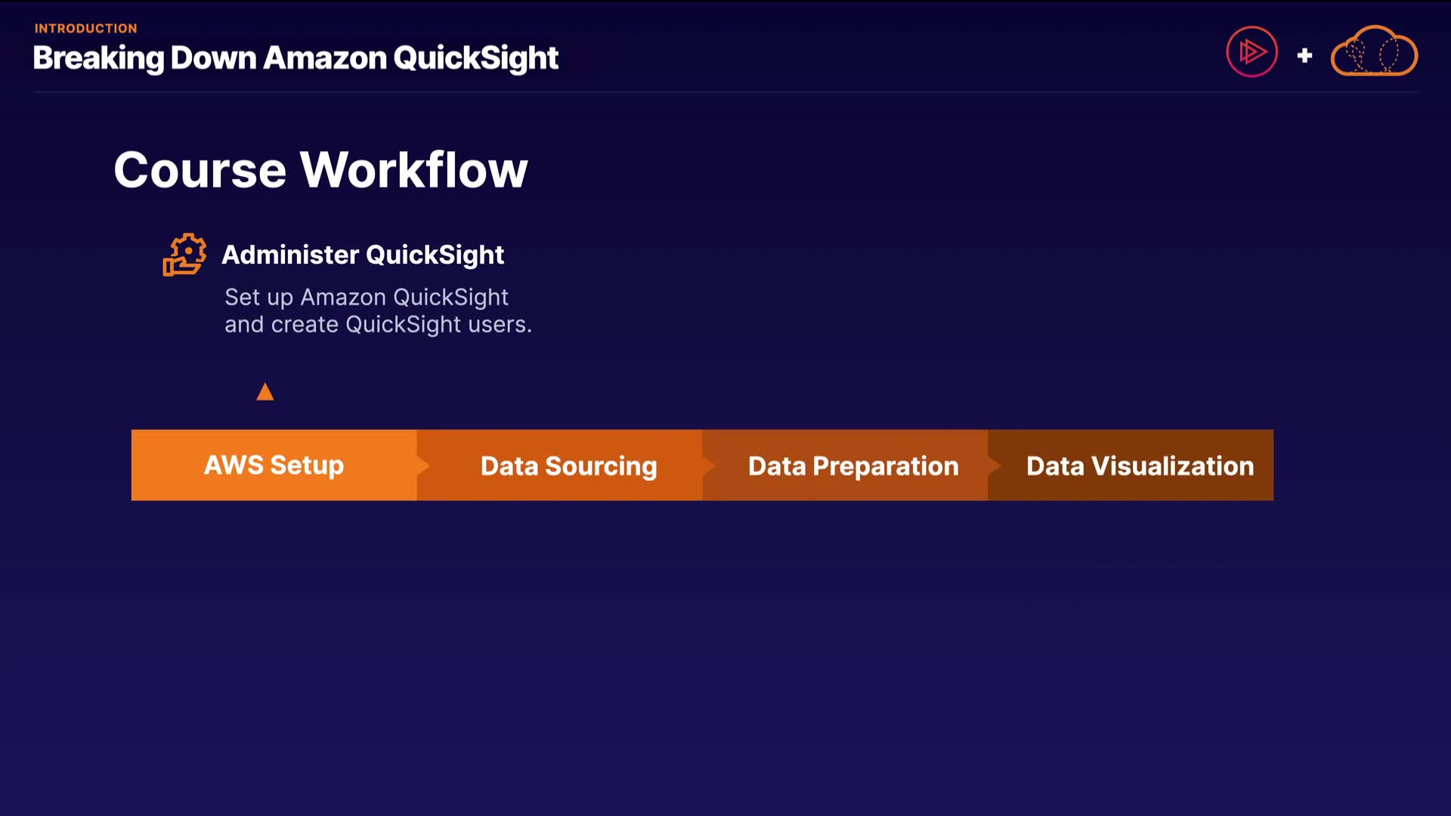The image size is (1451, 816).
Task: Click the 'Set up Amazon QuickSight' text line
Action: coord(367,297)
